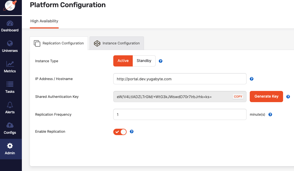This screenshot has width=294, height=171.
Task: Disable the Enable Replication toggle
Action: (x=120, y=132)
